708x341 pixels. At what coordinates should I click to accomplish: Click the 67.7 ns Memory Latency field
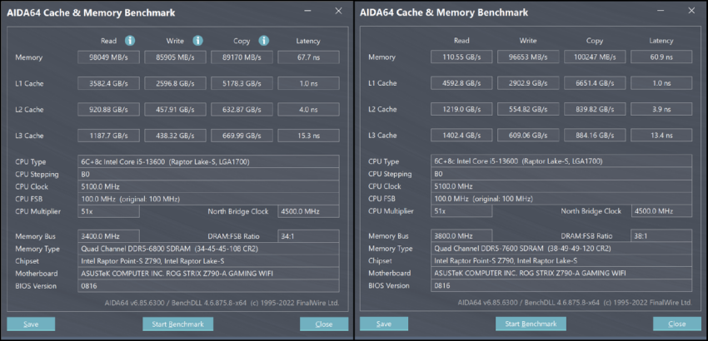click(308, 57)
